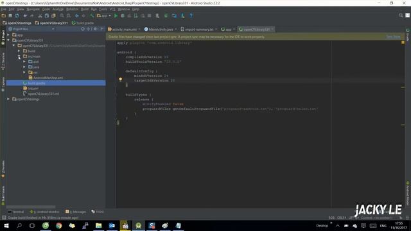Open Project panel settings gear

pos(96,29)
